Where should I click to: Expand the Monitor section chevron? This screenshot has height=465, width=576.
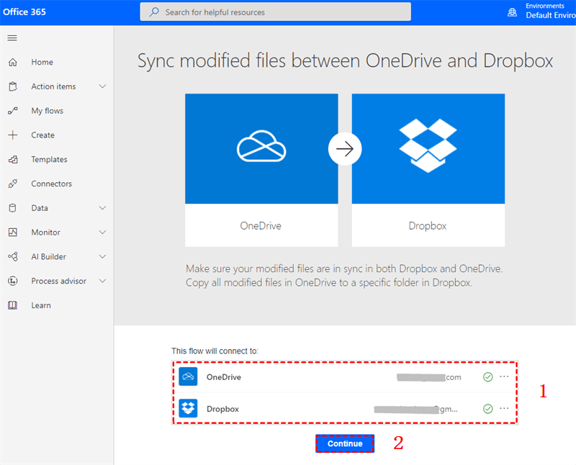coord(102,232)
